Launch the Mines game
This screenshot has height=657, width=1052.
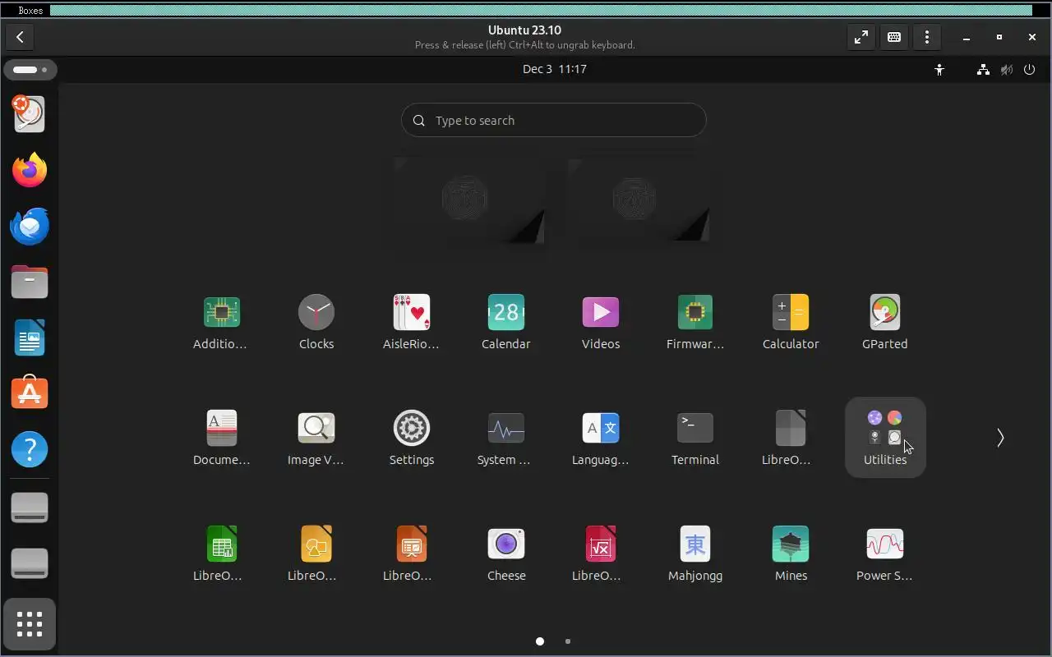click(x=791, y=554)
